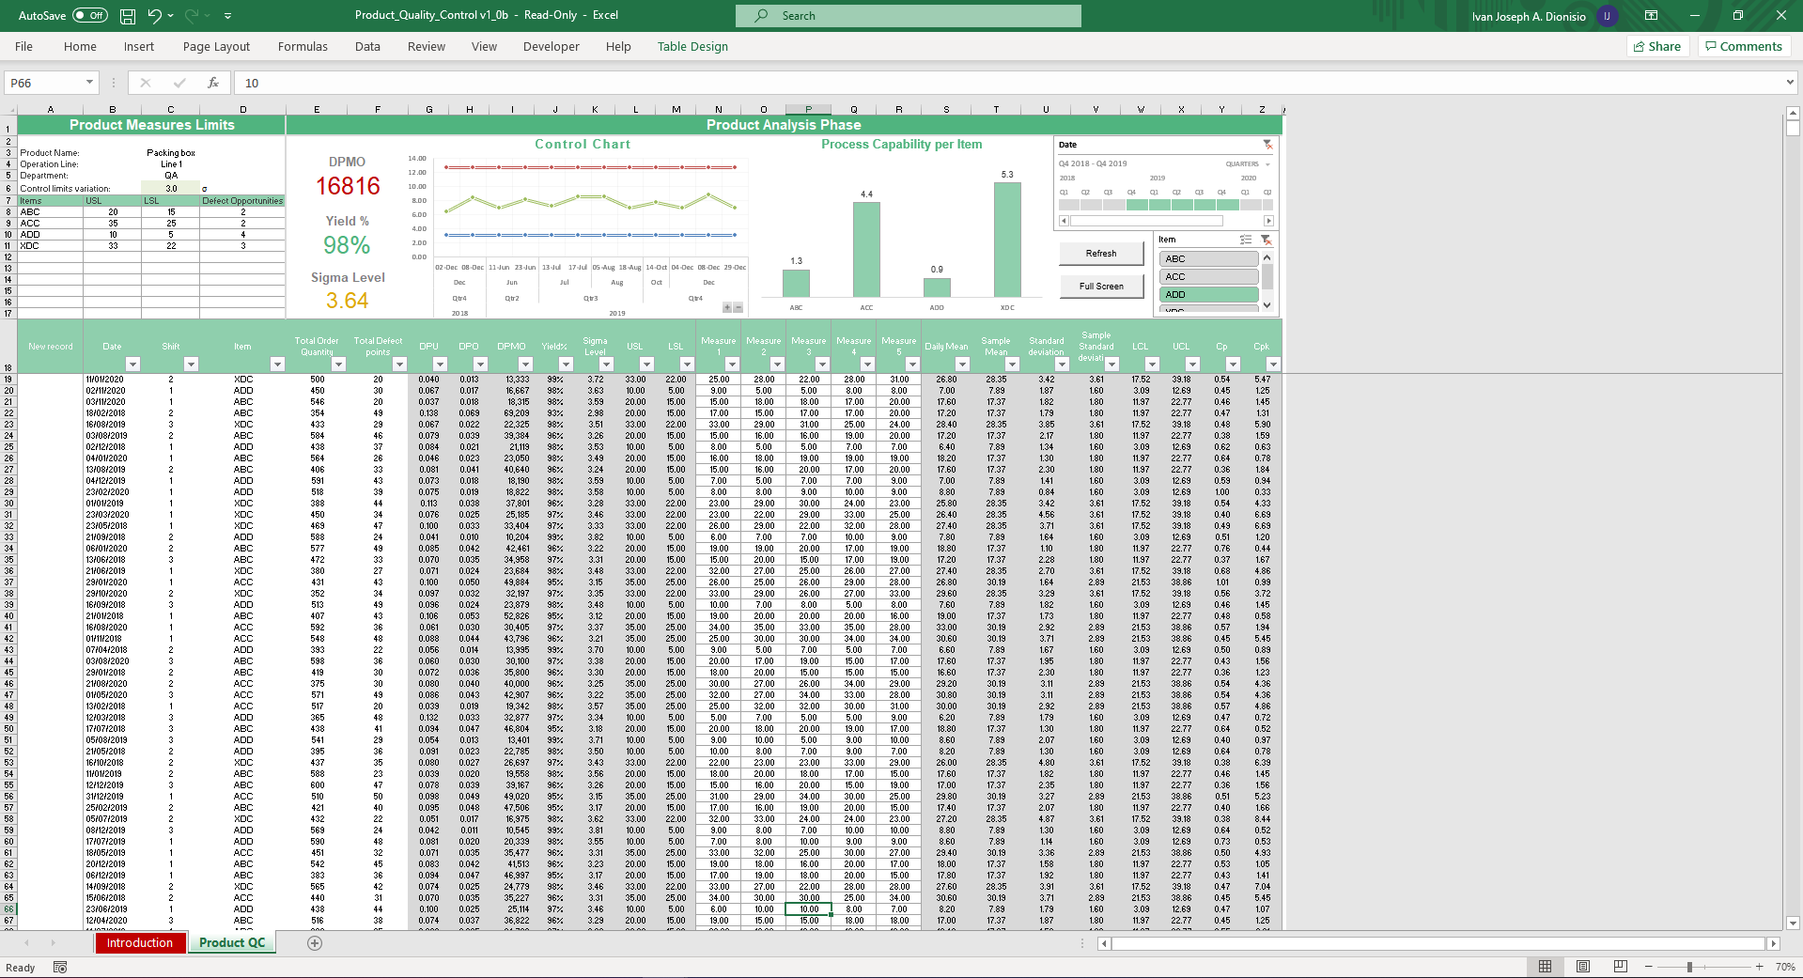1803x978 pixels.
Task: Add a new sheet with the plus icon
Action: click(x=315, y=943)
